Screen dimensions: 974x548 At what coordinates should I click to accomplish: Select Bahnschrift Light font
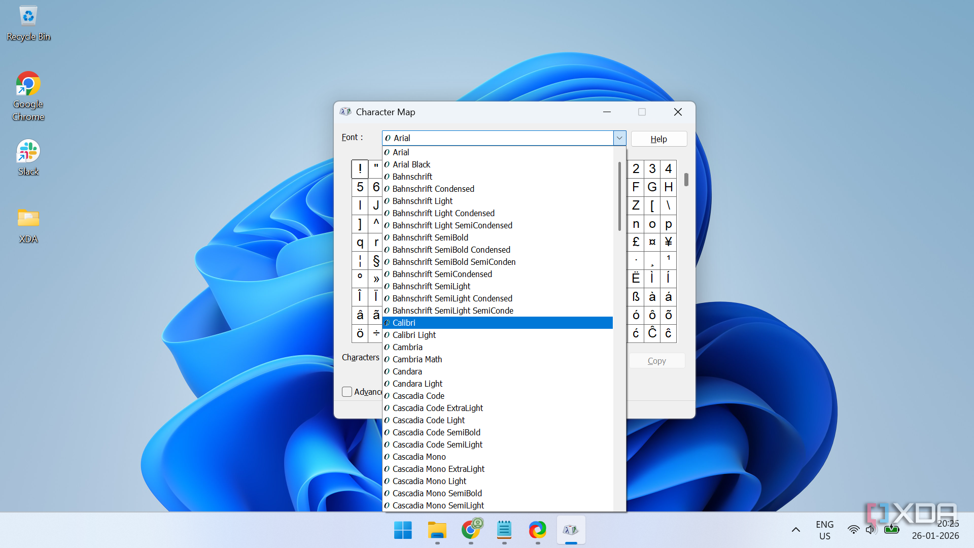pos(498,201)
